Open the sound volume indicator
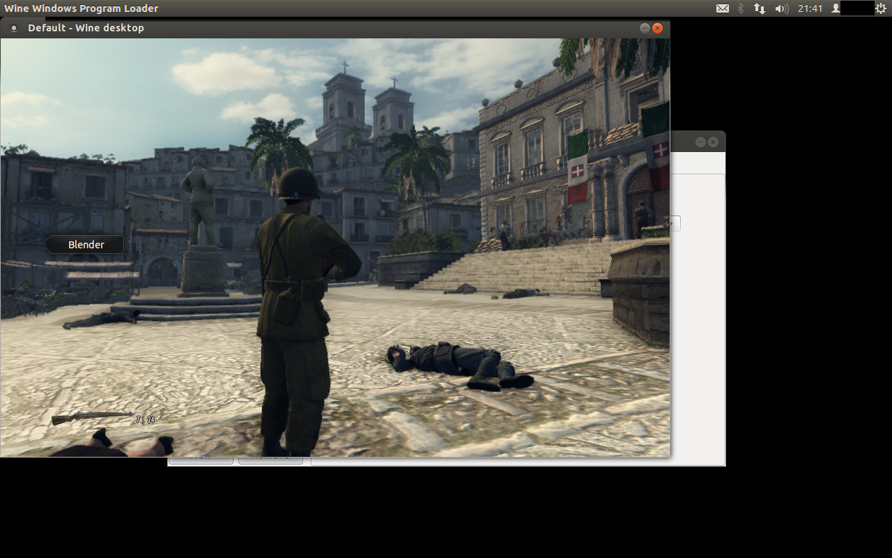 click(781, 8)
